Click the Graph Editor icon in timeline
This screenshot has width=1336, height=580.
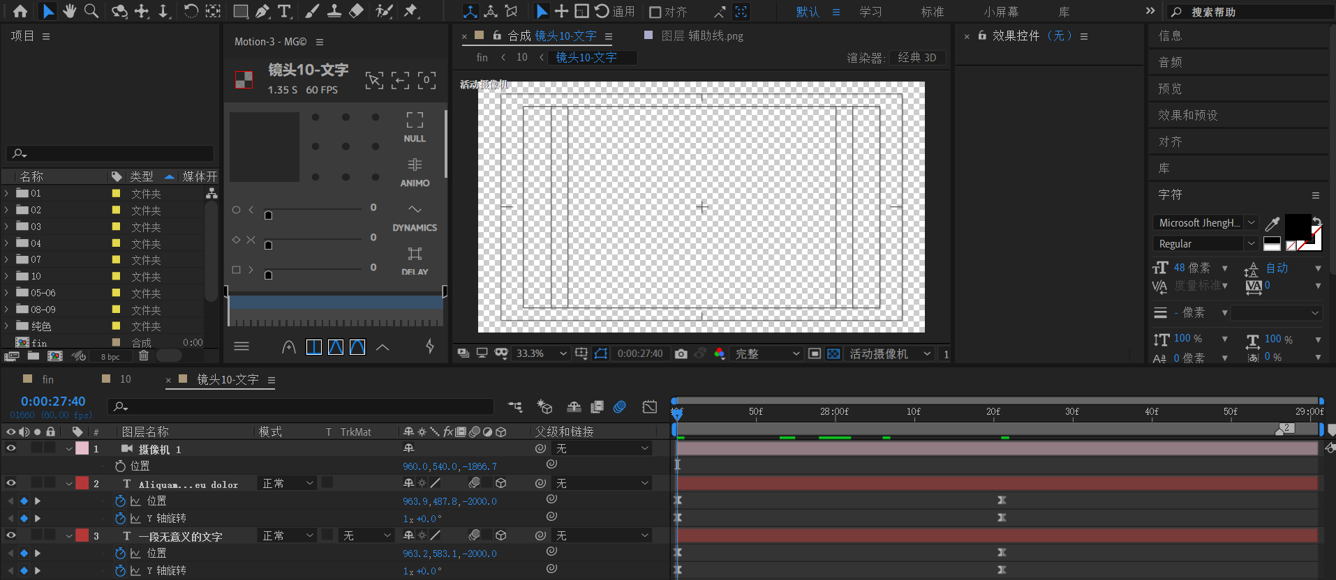(649, 406)
